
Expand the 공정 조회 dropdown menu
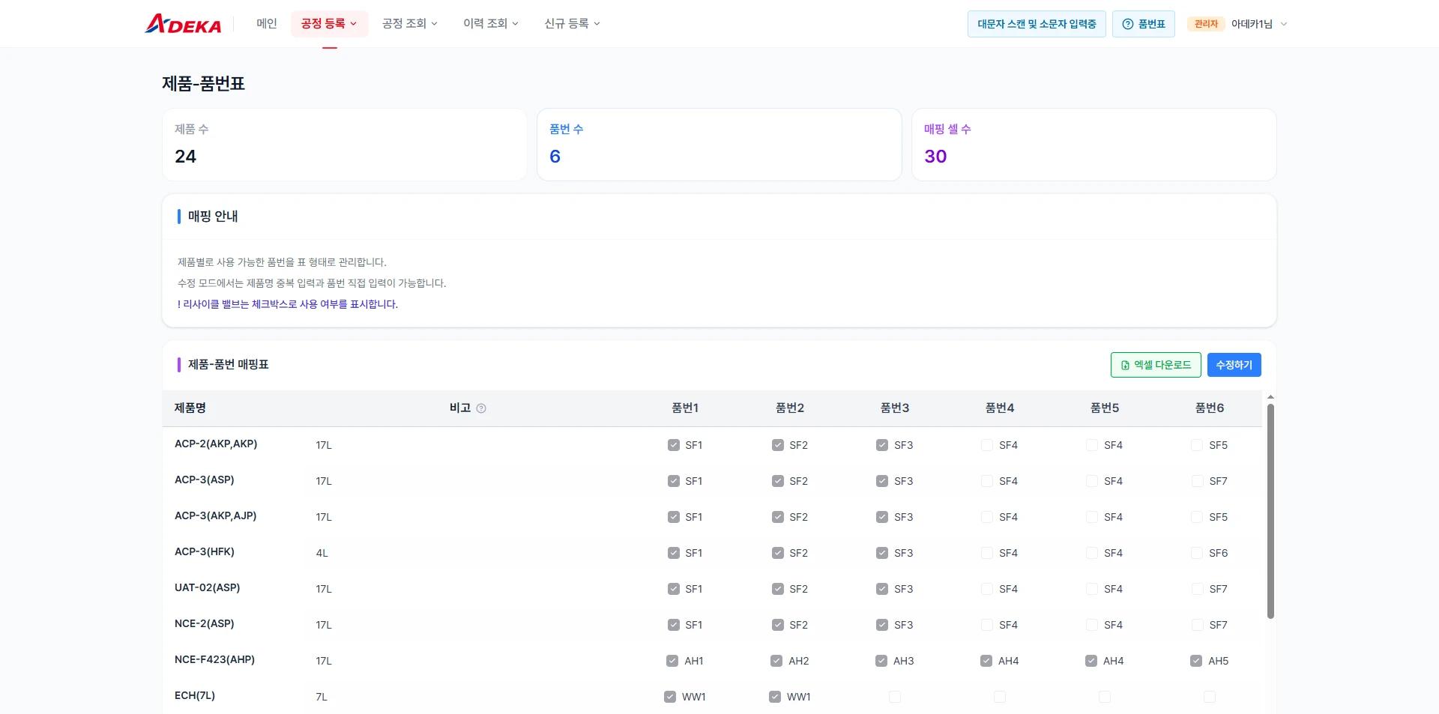coord(410,24)
